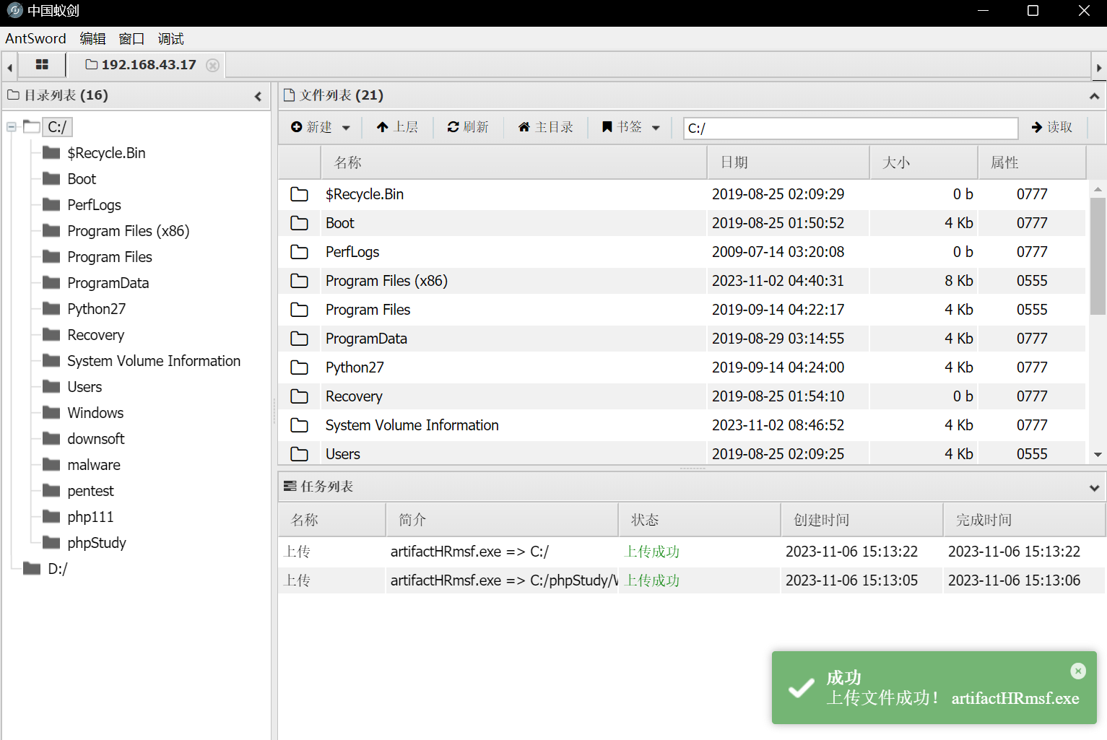Viewport: 1107px width, 740px height.
Task: Click the right tab-scroll arrow
Action: pyautogui.click(x=1099, y=68)
